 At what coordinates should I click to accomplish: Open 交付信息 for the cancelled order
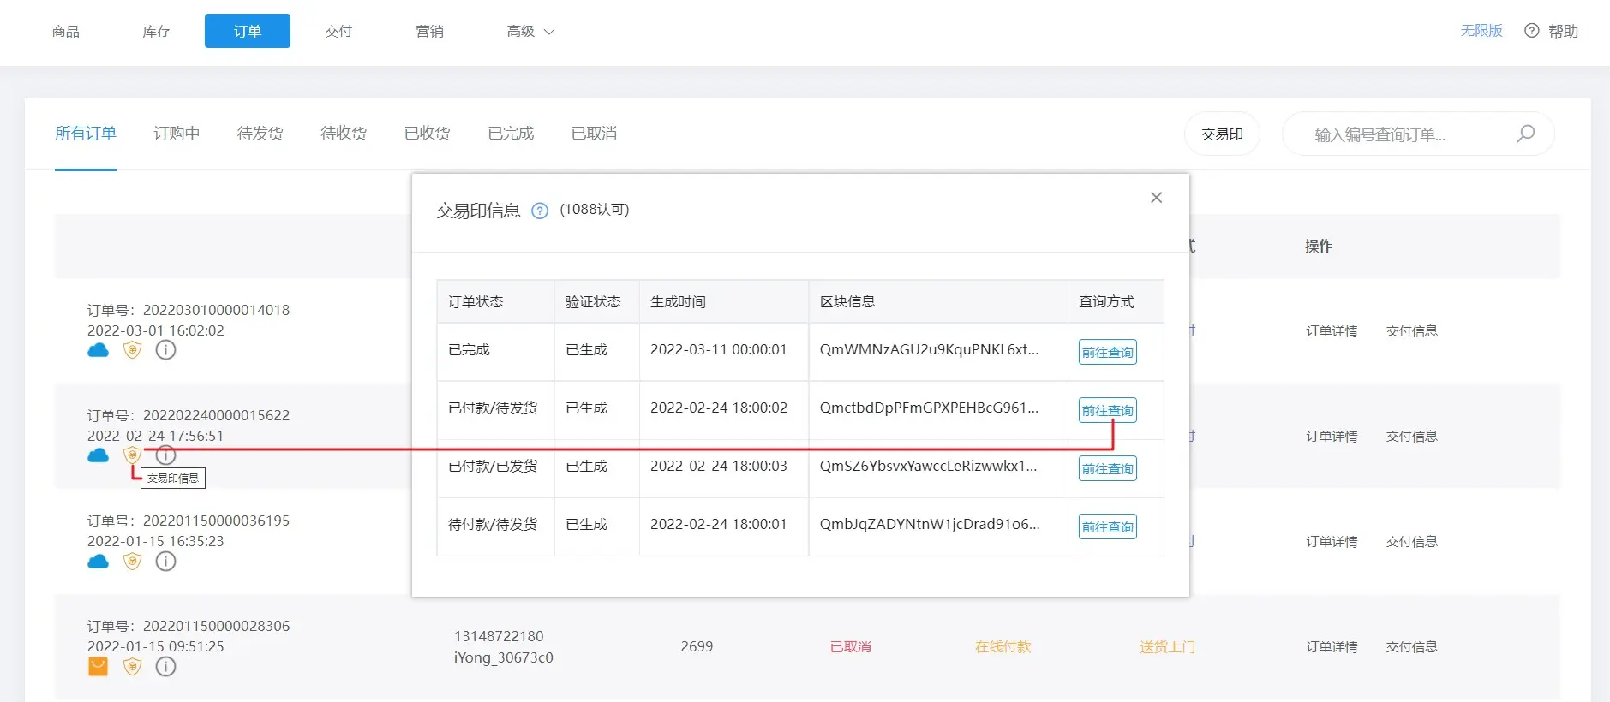1411,647
